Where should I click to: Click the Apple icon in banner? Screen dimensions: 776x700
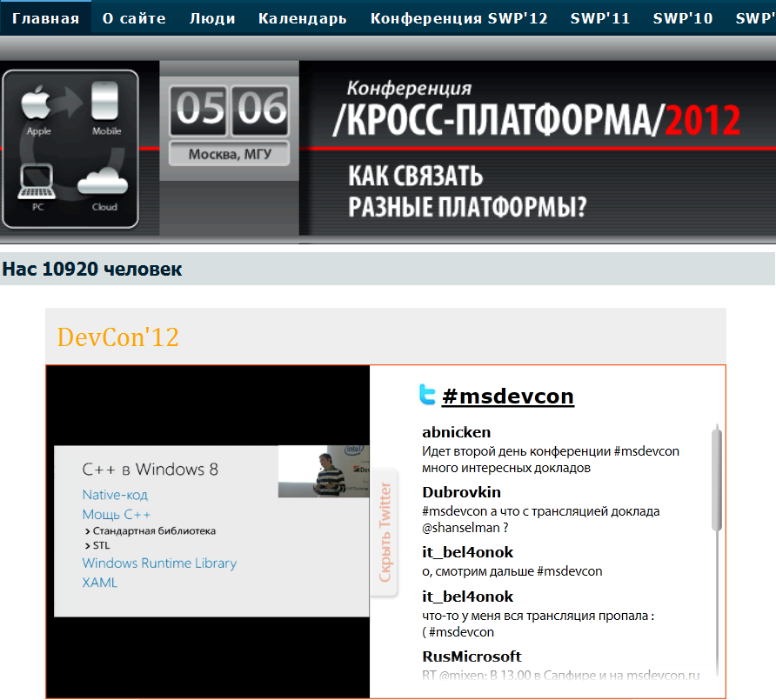(x=37, y=103)
